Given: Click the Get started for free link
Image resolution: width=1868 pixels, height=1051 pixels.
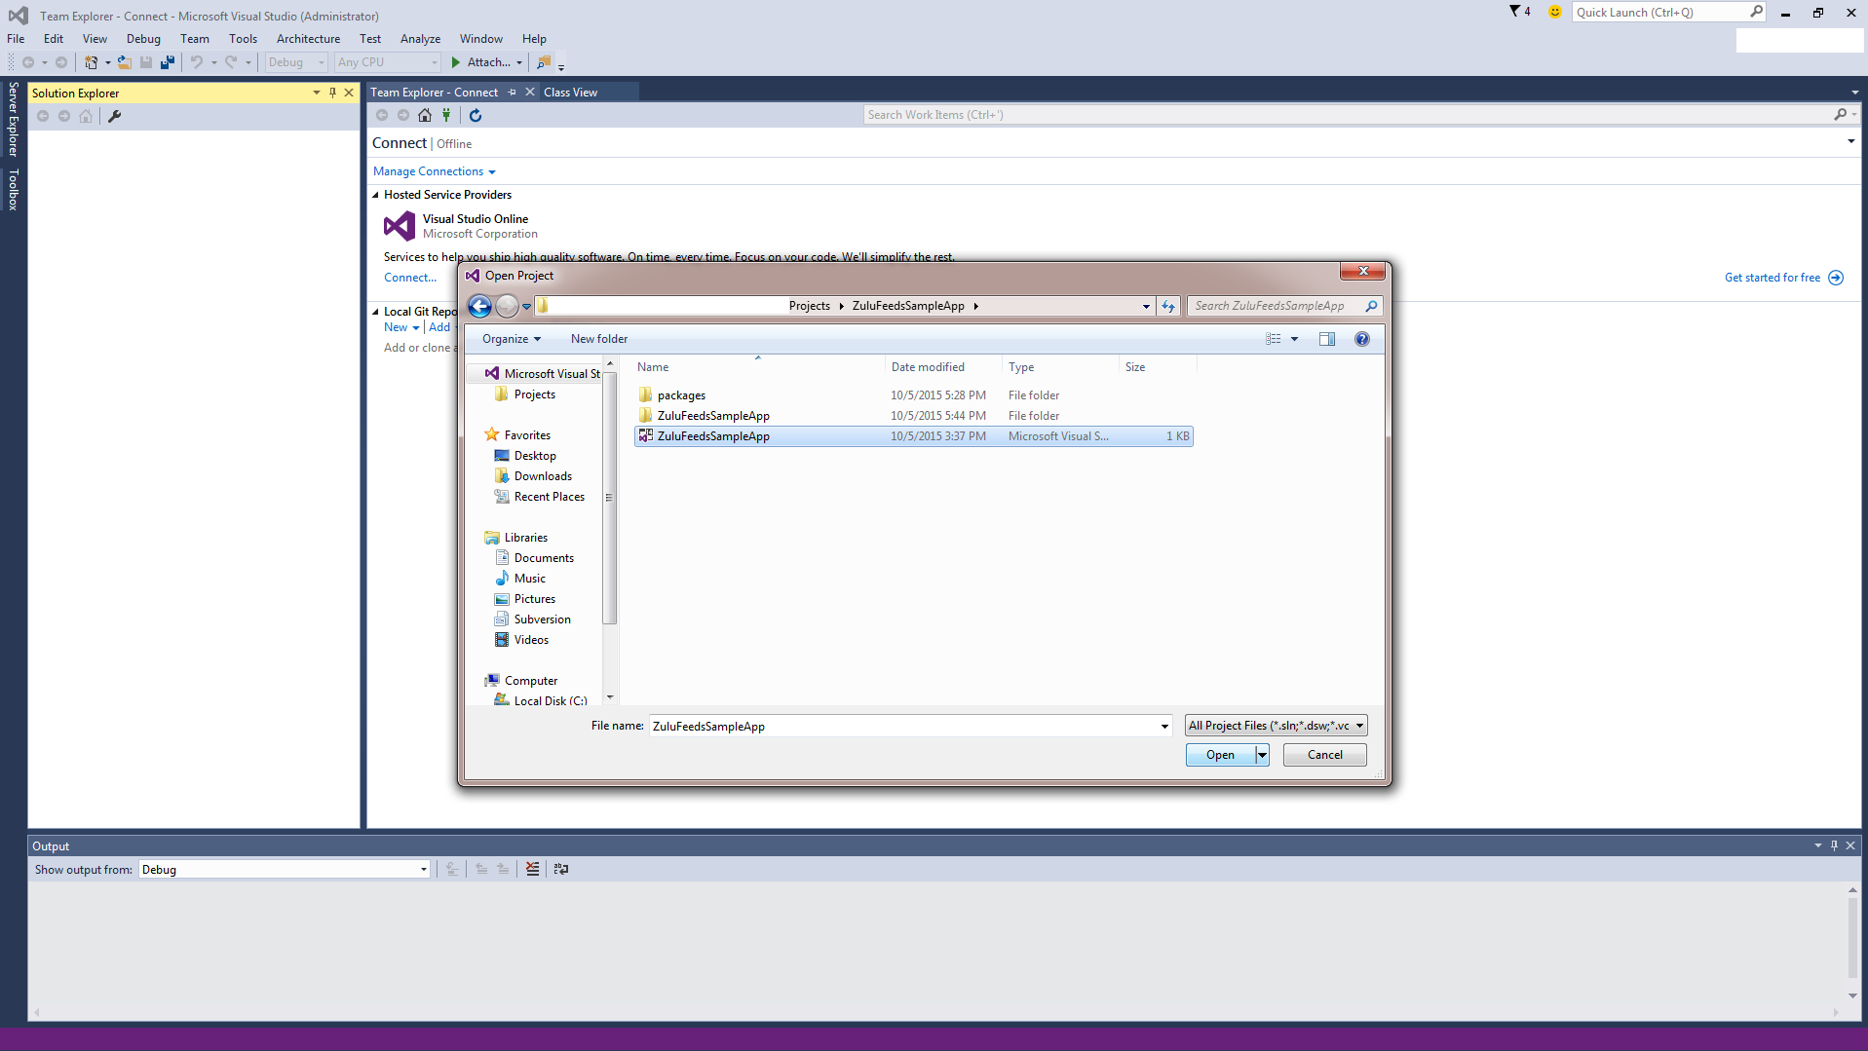Looking at the screenshot, I should coord(1772,278).
